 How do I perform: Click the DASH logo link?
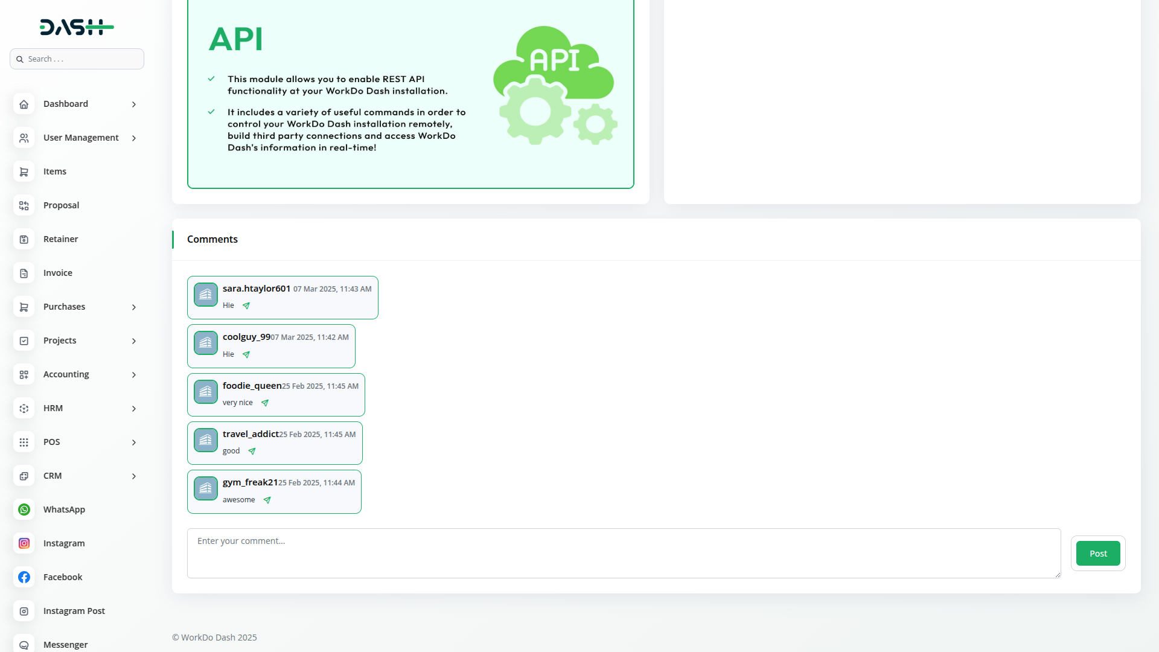[x=77, y=27]
